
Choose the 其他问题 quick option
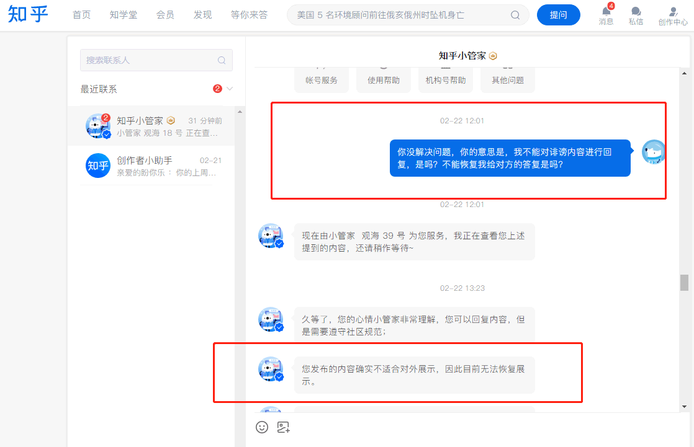pyautogui.click(x=508, y=80)
